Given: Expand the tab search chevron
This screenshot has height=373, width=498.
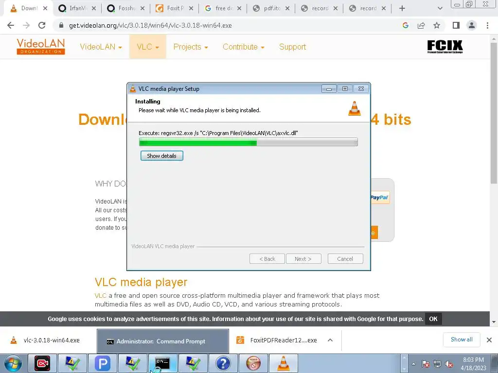Looking at the screenshot, I should 440,8.
